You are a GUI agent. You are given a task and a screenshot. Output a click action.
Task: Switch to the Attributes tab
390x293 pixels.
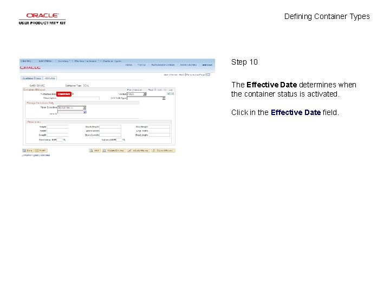point(50,78)
